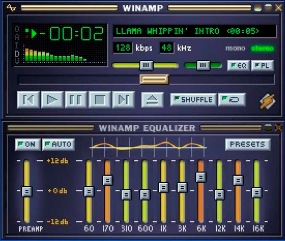Image resolution: width=285 pixels, height=241 pixels.
Task: Click the 14K band slider handle
Action: click(238, 180)
